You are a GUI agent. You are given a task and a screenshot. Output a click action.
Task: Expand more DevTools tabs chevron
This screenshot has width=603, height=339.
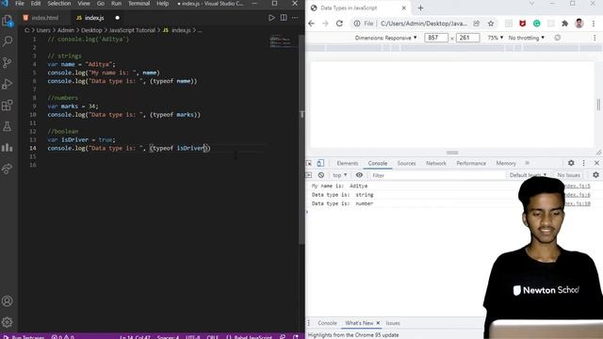pos(528,163)
